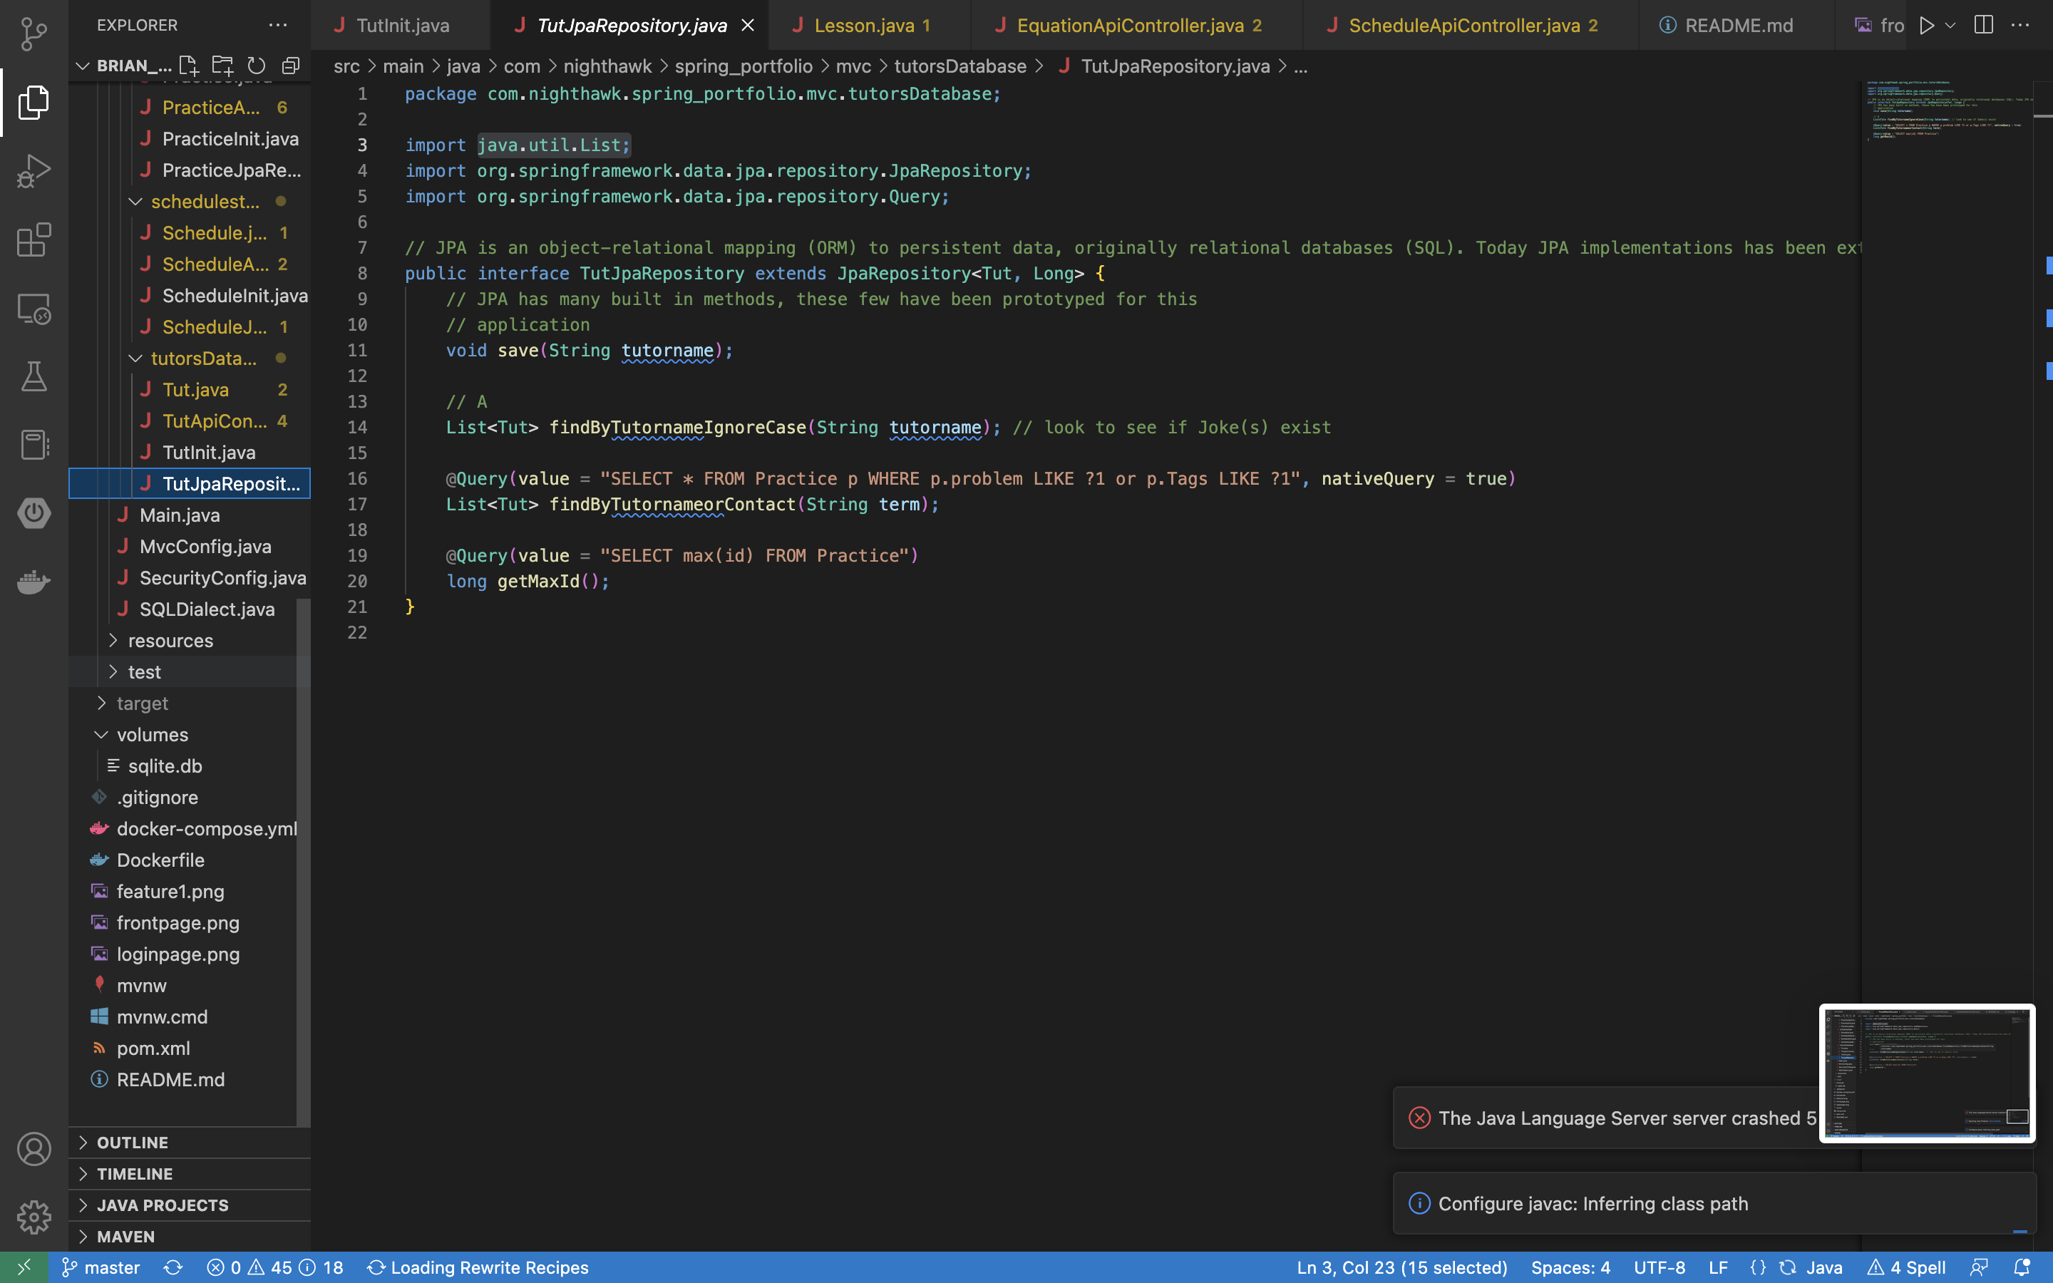Synchronize changes in status bar
Screen dimensions: 2053x1283
pos(173,1267)
